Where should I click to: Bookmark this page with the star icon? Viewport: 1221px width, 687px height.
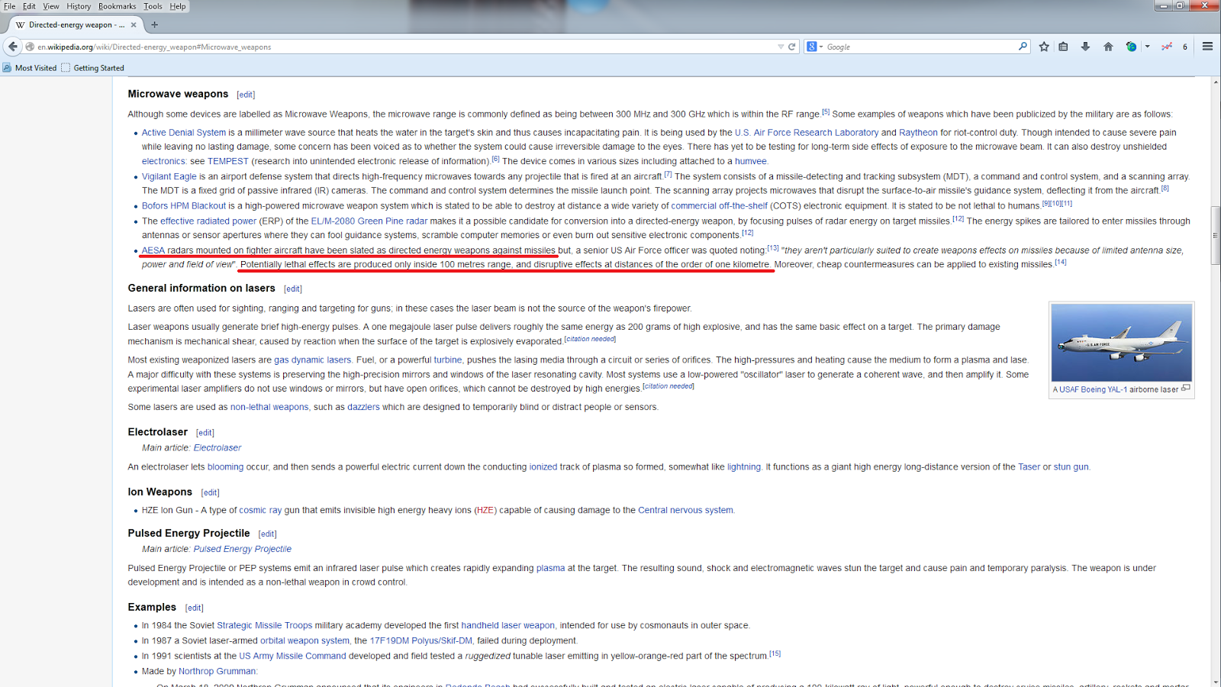(1044, 47)
